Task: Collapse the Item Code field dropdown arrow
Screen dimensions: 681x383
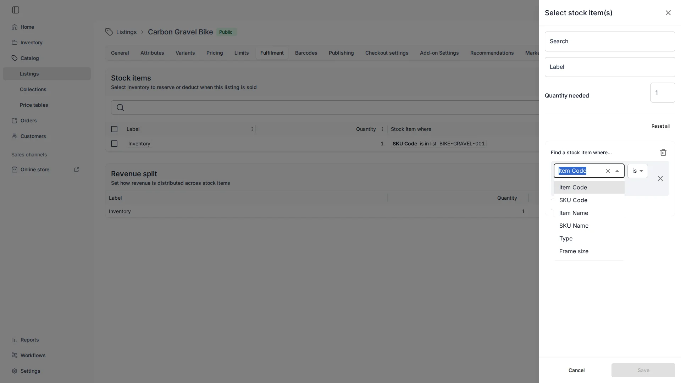Action: point(617,171)
